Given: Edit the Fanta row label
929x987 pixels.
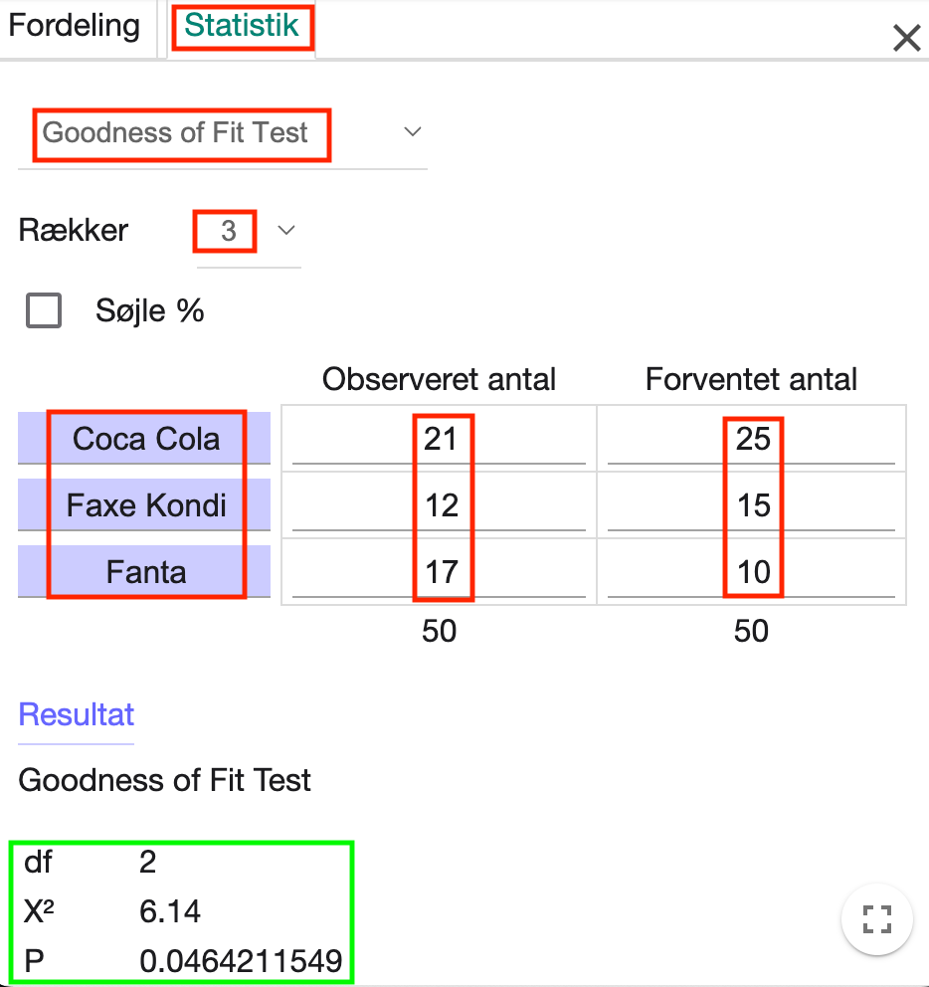Looking at the screenshot, I should click(145, 572).
